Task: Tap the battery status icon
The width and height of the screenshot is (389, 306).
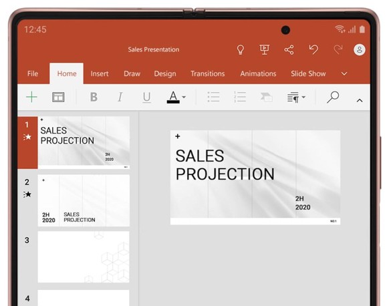Action: coord(362,29)
